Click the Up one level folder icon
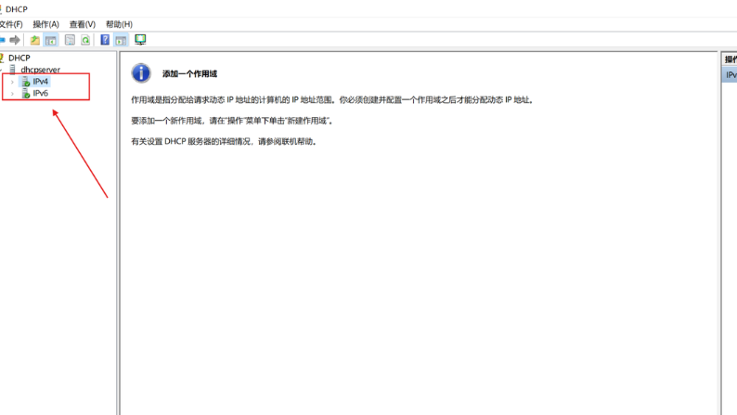This screenshot has width=737, height=415. [x=35, y=40]
